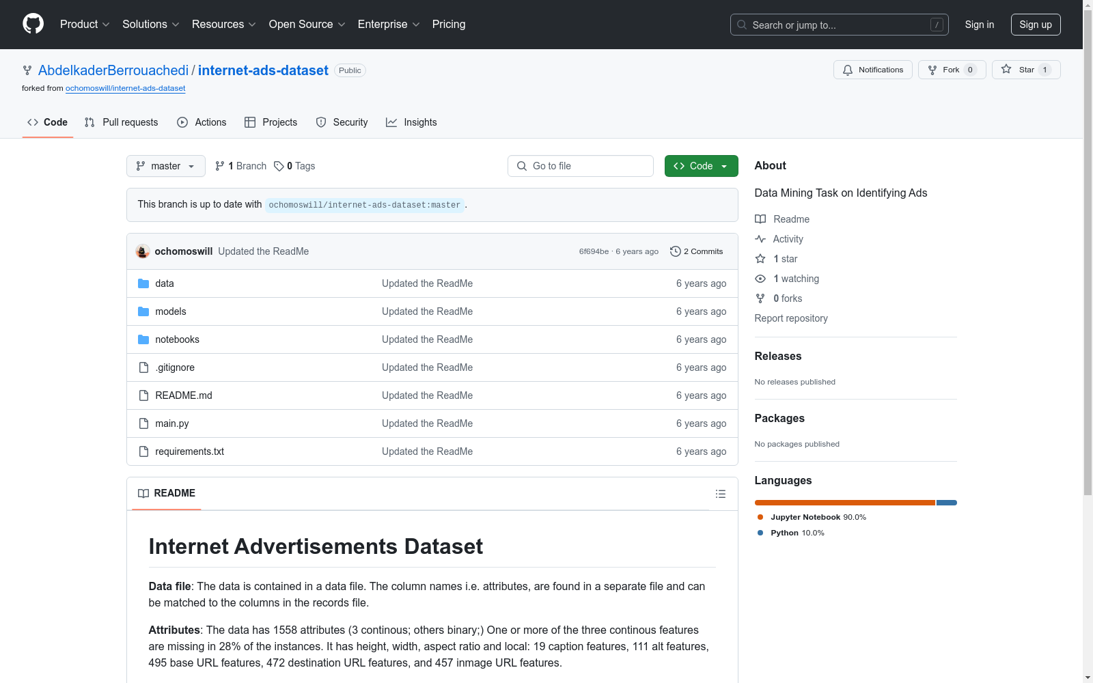Image resolution: width=1093 pixels, height=683 pixels.
Task: Click the commit history clock icon
Action: coord(676,251)
